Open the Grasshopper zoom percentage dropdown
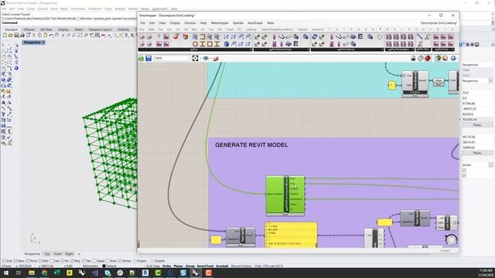This screenshot has height=278, width=495. (189, 59)
